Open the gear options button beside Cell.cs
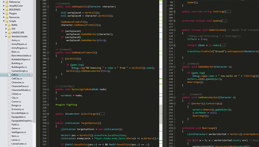Viewport: 259px width, 147px height. click(x=30, y=75)
